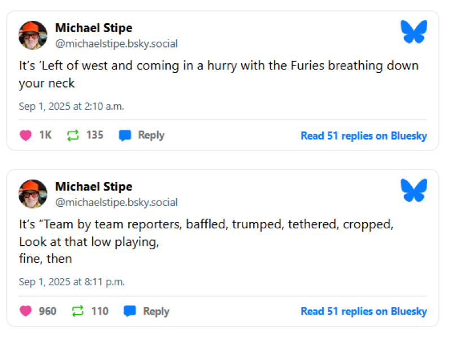Viewport: 452px width, 339px height.
Task: Click the repost icon below the second post
Action: coord(77,311)
